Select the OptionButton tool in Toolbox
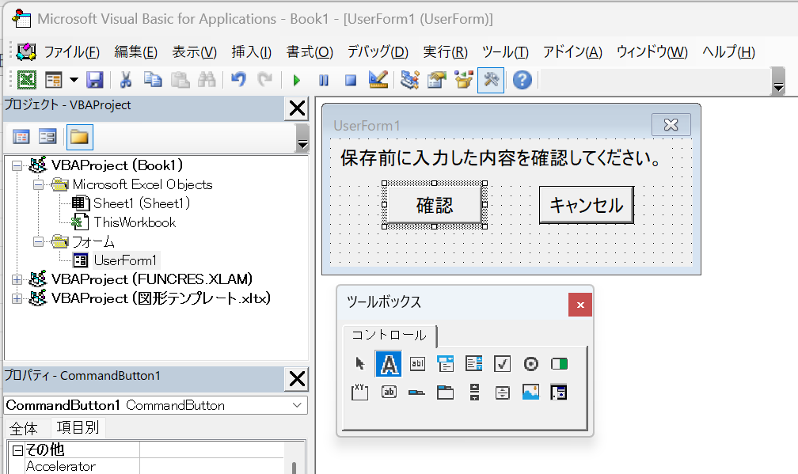The height and width of the screenshot is (474, 798). (530, 364)
